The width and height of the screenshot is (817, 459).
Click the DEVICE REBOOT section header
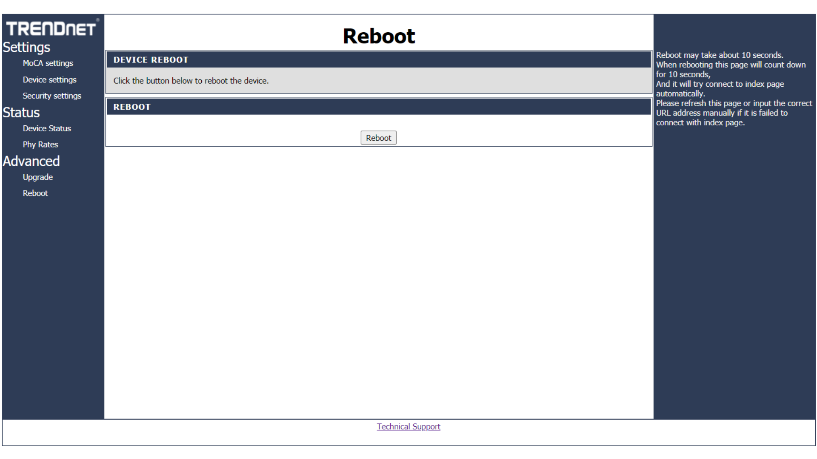point(151,60)
